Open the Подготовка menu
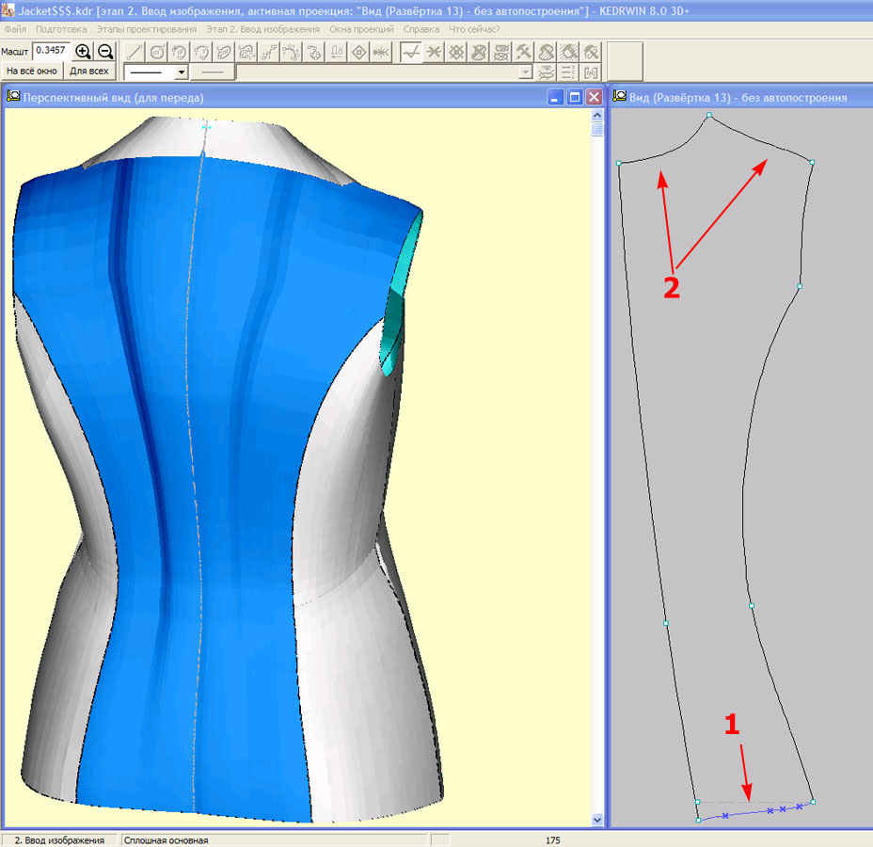Screen dimensions: 873x847 click(60, 29)
